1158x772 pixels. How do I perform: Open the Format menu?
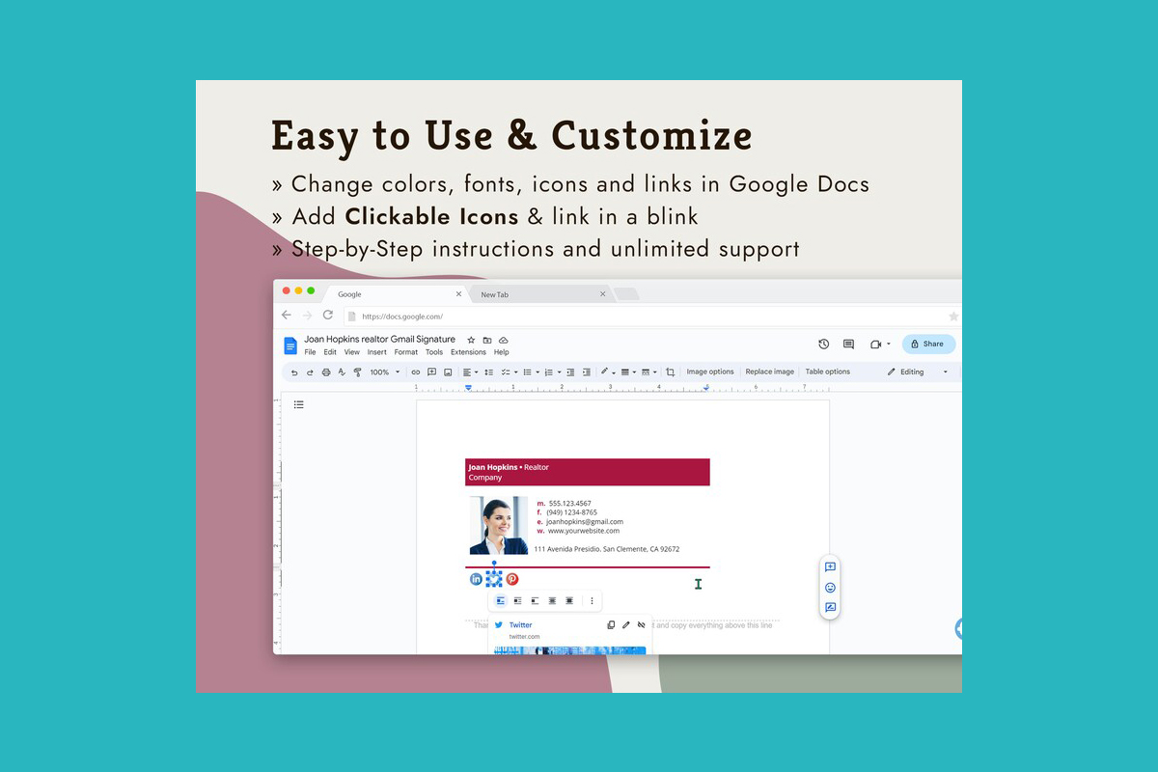[x=406, y=352]
